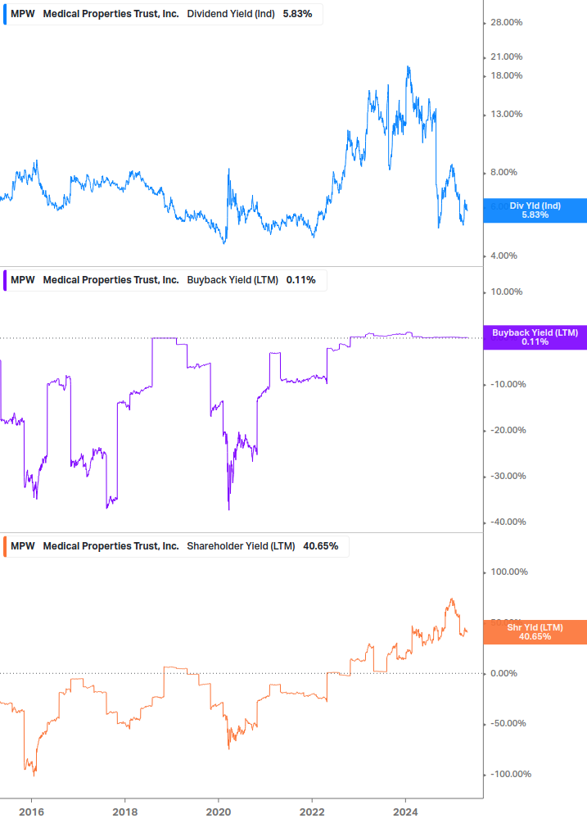
Task: Select the purple Buyback Yield color bar
Action: [x=5, y=280]
